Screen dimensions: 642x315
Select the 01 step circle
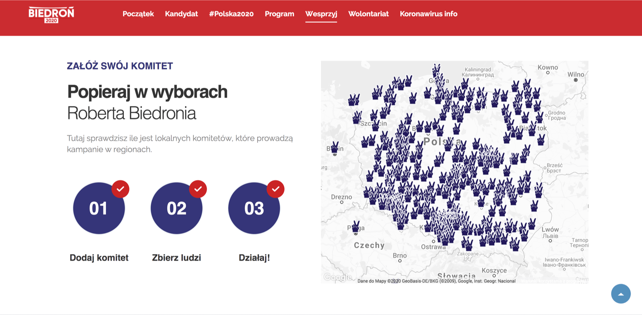[x=99, y=208]
